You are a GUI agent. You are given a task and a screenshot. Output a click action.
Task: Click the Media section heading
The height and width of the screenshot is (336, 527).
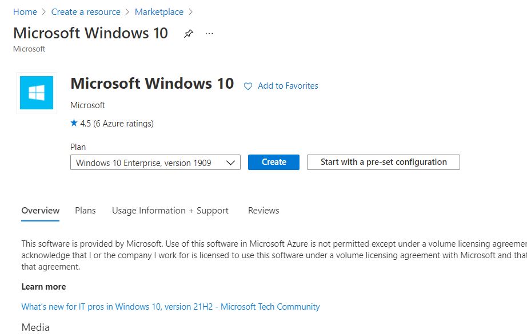pos(35,327)
